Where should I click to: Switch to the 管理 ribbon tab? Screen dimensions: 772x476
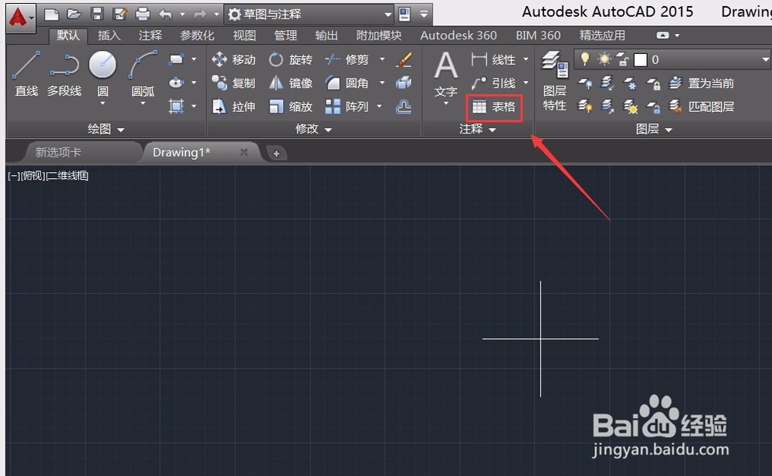point(286,35)
